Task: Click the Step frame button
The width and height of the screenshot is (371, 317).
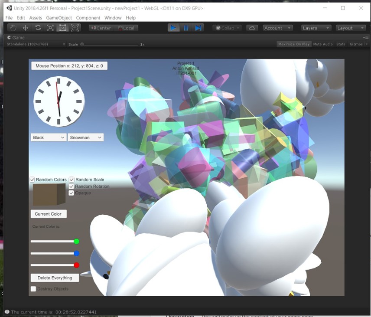Action: (x=199, y=28)
